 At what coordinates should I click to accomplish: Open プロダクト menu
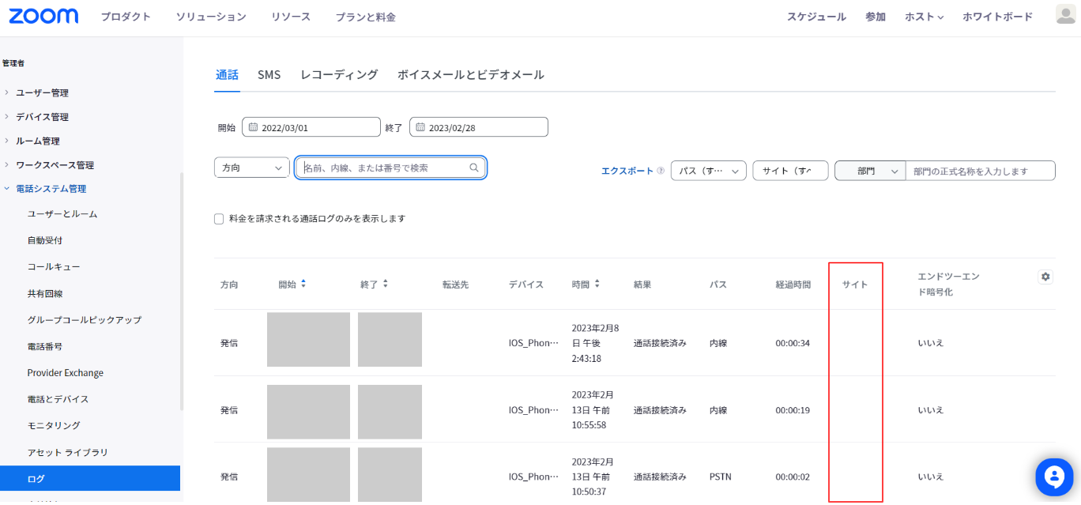click(126, 17)
